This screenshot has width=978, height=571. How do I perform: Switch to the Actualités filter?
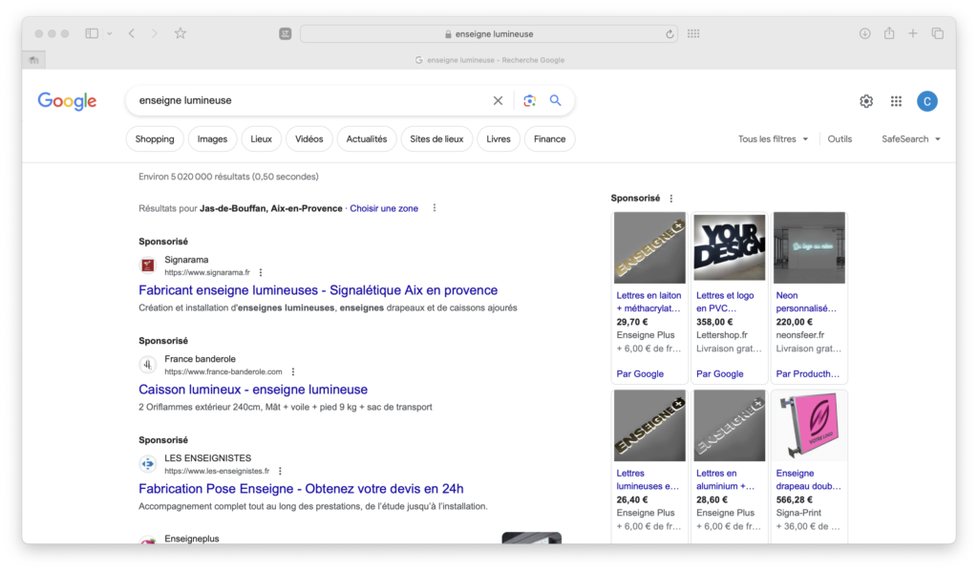pos(366,139)
